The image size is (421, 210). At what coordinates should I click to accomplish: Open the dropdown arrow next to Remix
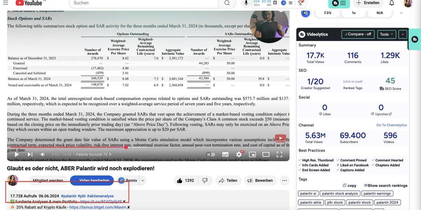click(142, 181)
